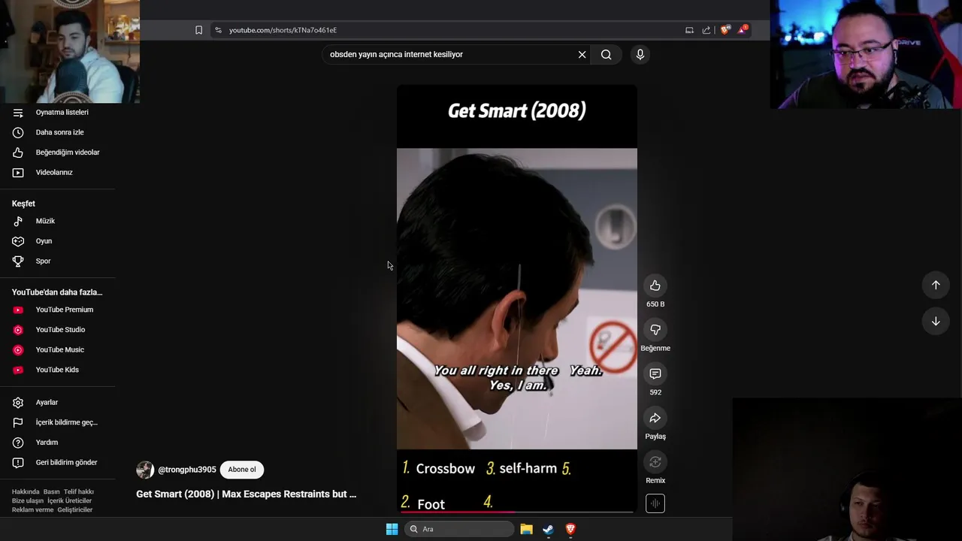This screenshot has height=541, width=962.
Task: Click the Basın footer link
Action: [51, 492]
